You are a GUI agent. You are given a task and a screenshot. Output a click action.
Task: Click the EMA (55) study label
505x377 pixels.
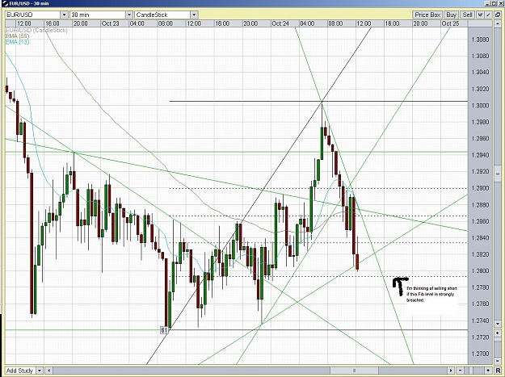(18, 36)
